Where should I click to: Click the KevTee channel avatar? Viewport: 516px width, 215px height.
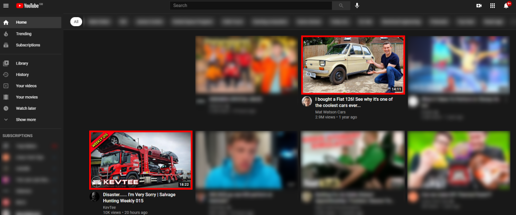tap(94, 196)
